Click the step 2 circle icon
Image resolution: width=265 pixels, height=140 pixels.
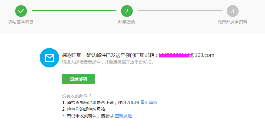(x=127, y=11)
